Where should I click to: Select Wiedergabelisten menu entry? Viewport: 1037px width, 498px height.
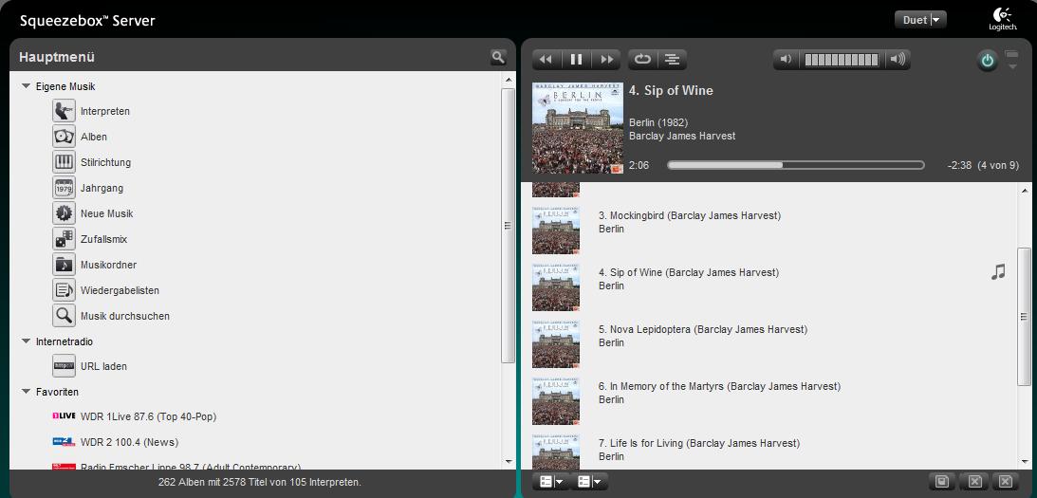pos(120,290)
